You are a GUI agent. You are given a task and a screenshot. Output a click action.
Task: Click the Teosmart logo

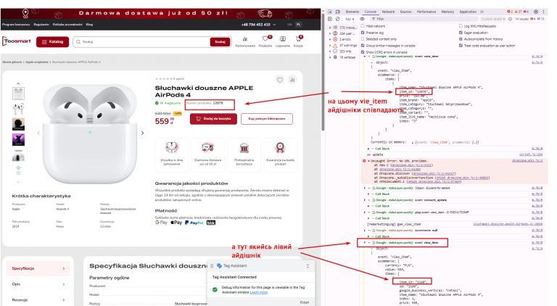point(17,41)
